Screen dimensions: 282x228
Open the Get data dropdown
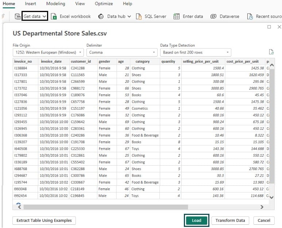point(35,16)
